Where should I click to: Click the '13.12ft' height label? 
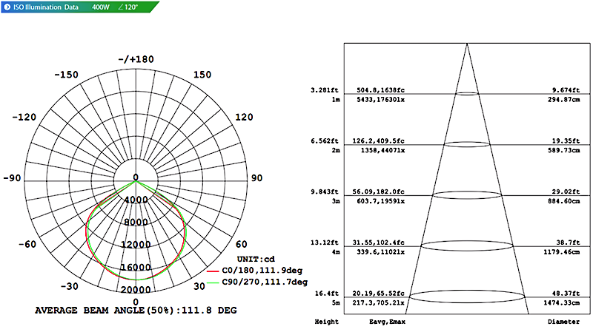pyautogui.click(x=325, y=243)
